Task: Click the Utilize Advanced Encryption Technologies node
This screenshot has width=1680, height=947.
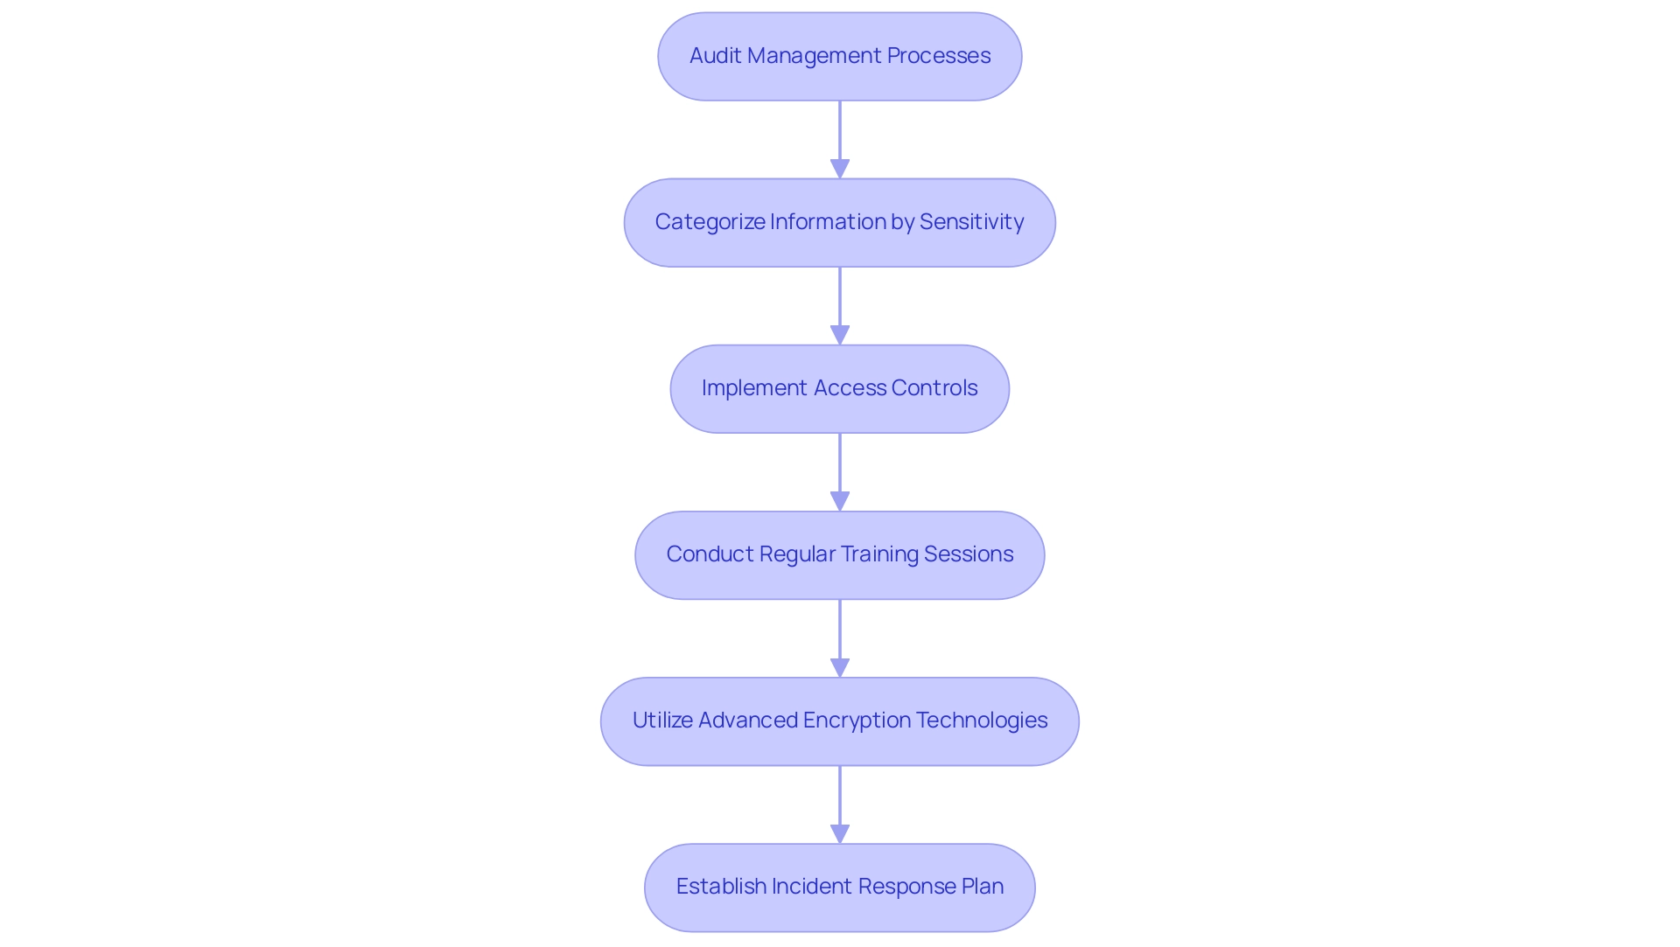Action: pos(840,720)
